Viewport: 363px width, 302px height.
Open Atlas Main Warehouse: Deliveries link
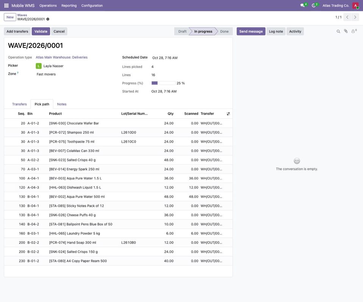point(62,57)
